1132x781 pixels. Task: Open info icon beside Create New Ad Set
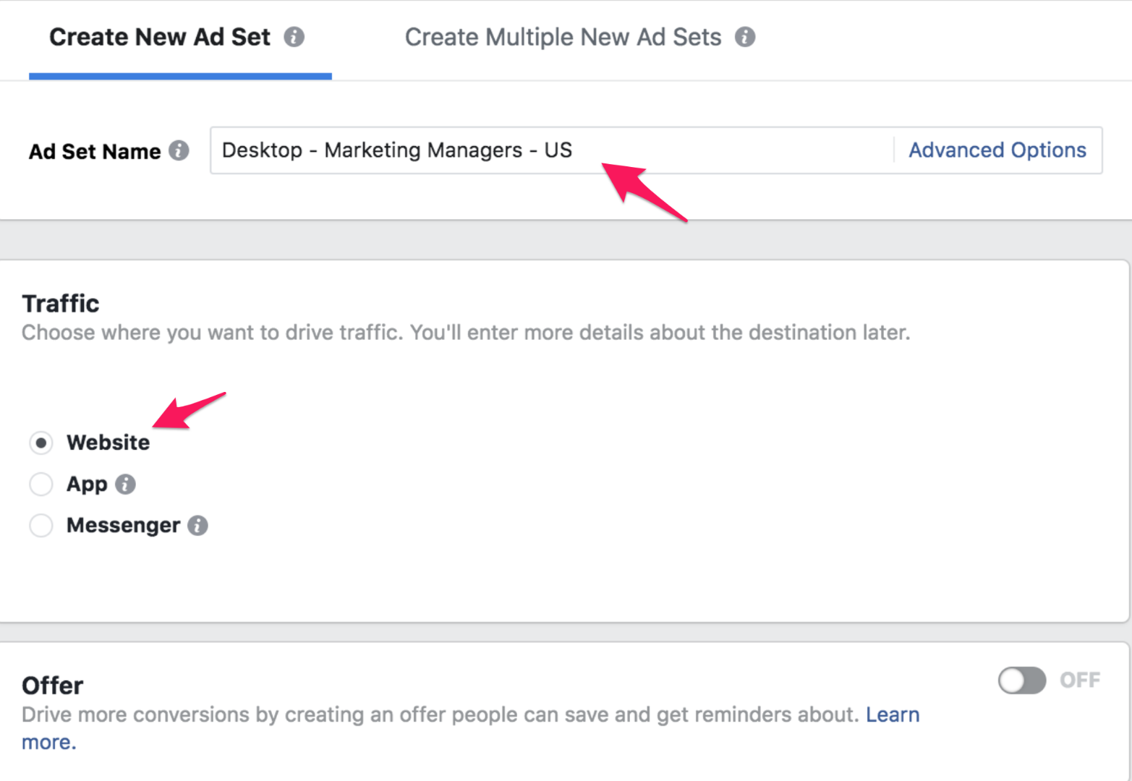294,37
